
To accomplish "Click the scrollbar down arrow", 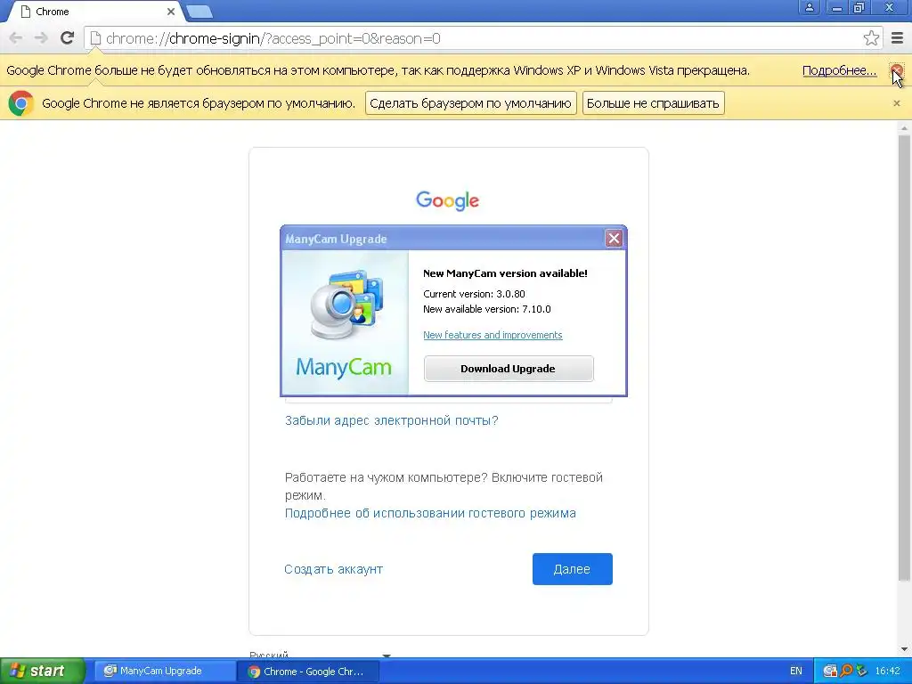I will click(903, 649).
